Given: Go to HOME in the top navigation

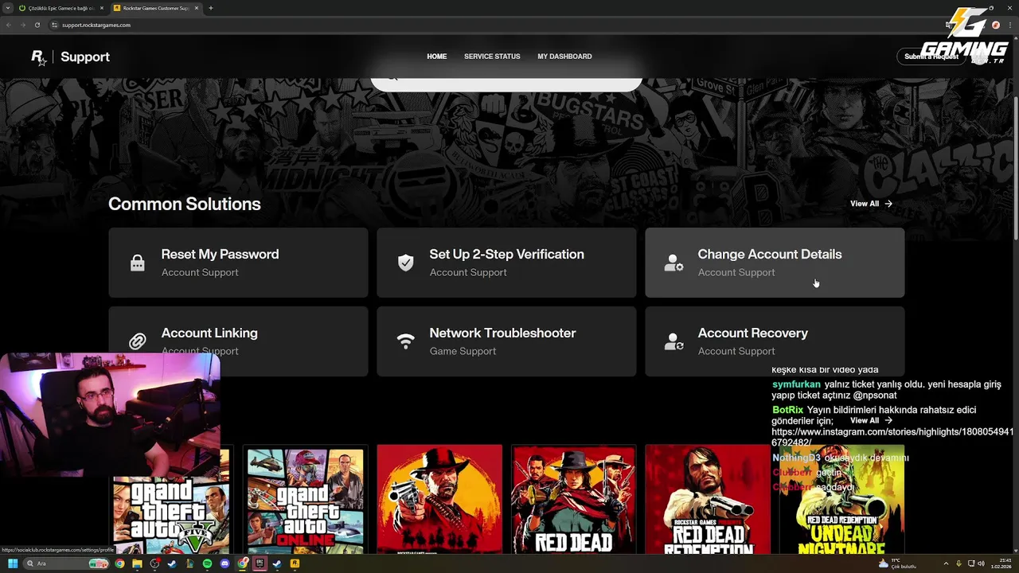Looking at the screenshot, I should (437, 57).
